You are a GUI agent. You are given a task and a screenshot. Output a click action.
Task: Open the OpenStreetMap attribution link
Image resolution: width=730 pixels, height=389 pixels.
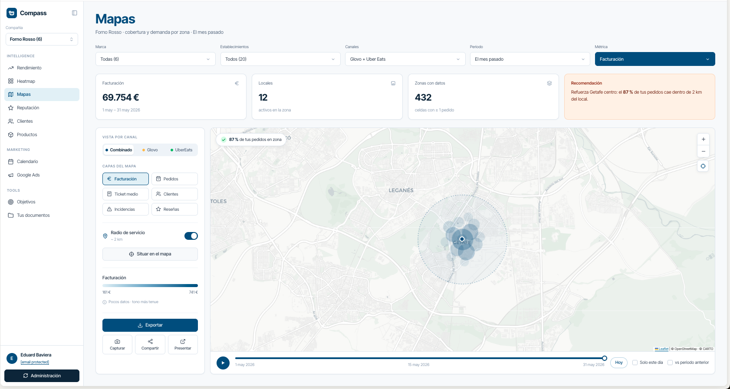tap(686, 349)
